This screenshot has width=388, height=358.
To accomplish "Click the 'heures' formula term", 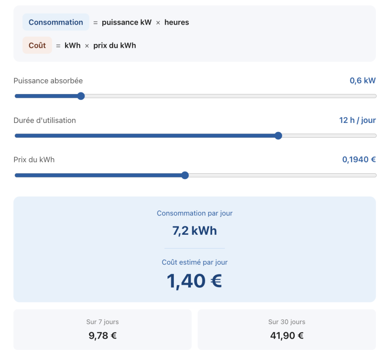I will (x=177, y=22).
